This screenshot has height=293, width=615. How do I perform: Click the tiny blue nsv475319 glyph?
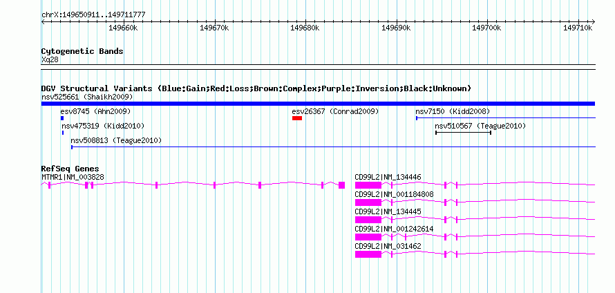coord(63,133)
